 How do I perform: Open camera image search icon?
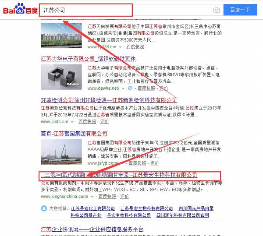[x=217, y=10]
